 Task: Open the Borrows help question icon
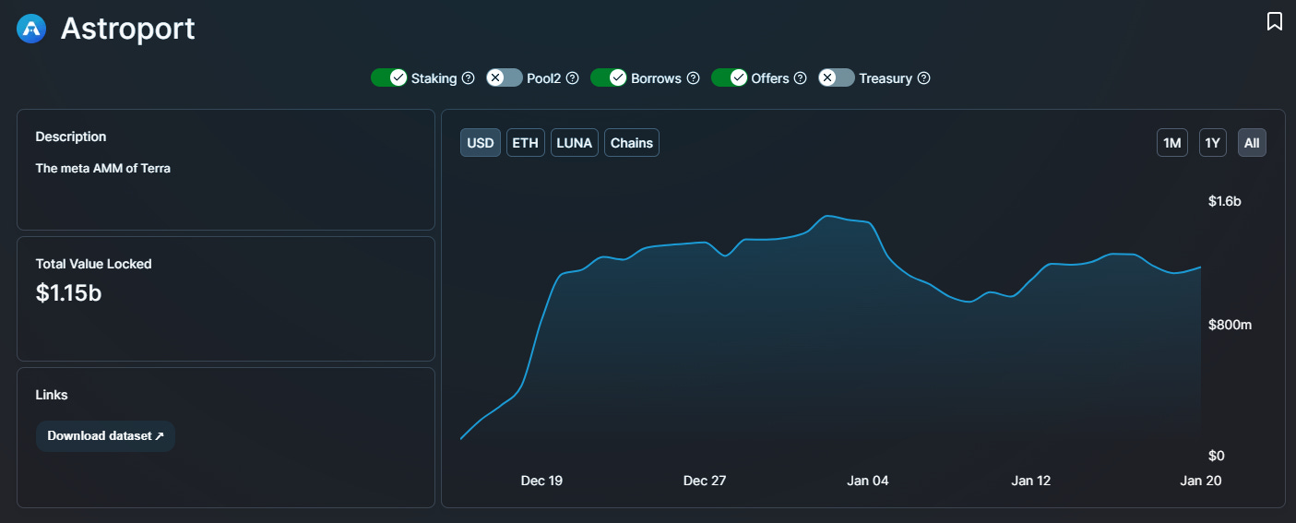pyautogui.click(x=693, y=78)
